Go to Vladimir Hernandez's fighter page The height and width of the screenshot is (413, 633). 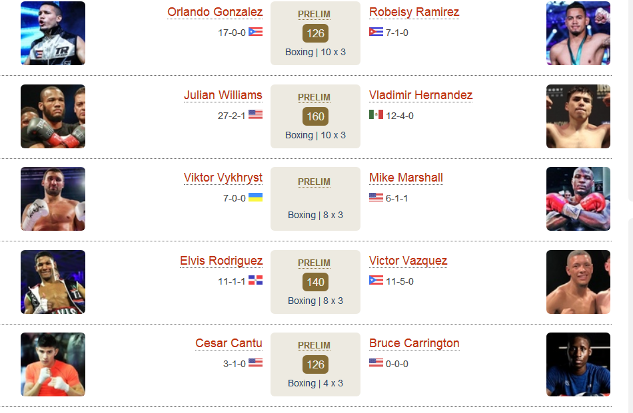(420, 95)
